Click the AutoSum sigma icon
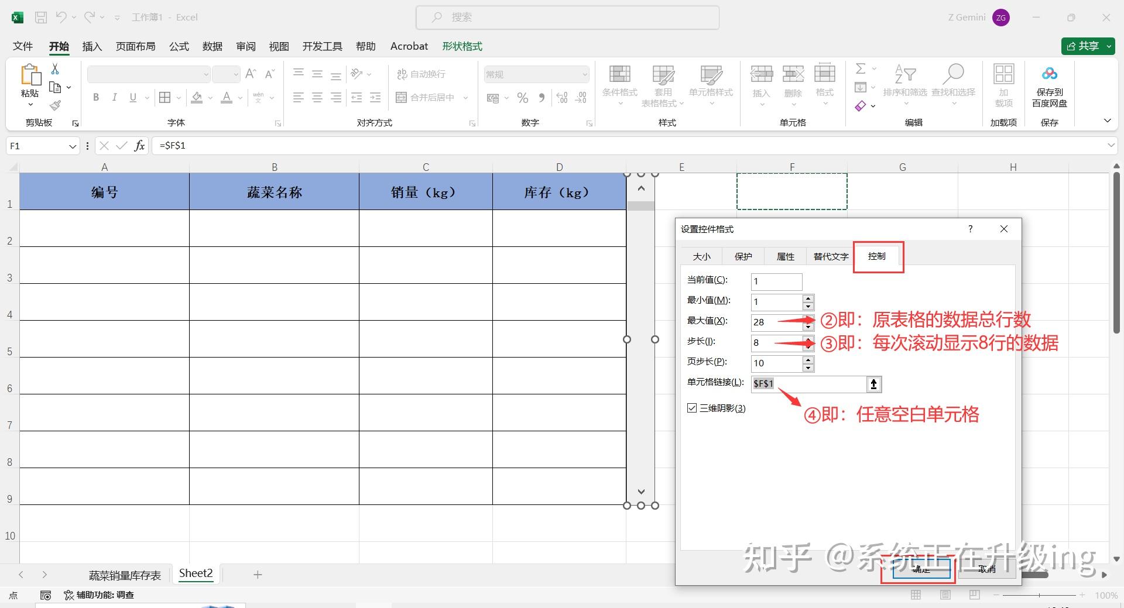 pos(861,69)
